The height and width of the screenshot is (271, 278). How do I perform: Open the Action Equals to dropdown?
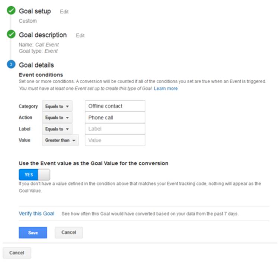(x=57, y=117)
